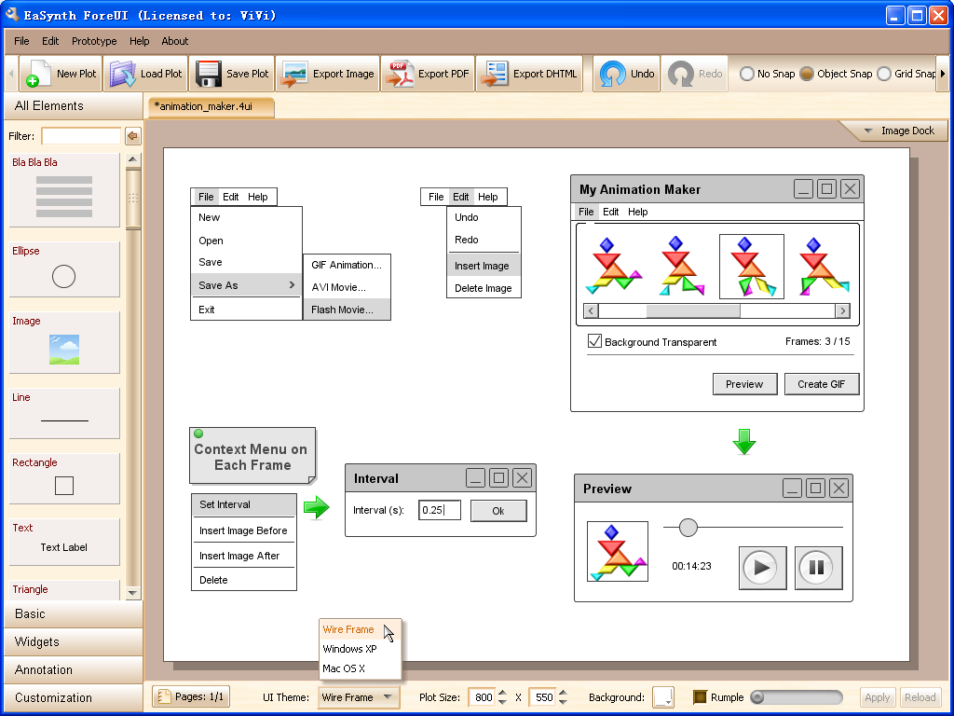This screenshot has height=716, width=954.
Task: Open the Prototype menu
Action: tap(94, 41)
